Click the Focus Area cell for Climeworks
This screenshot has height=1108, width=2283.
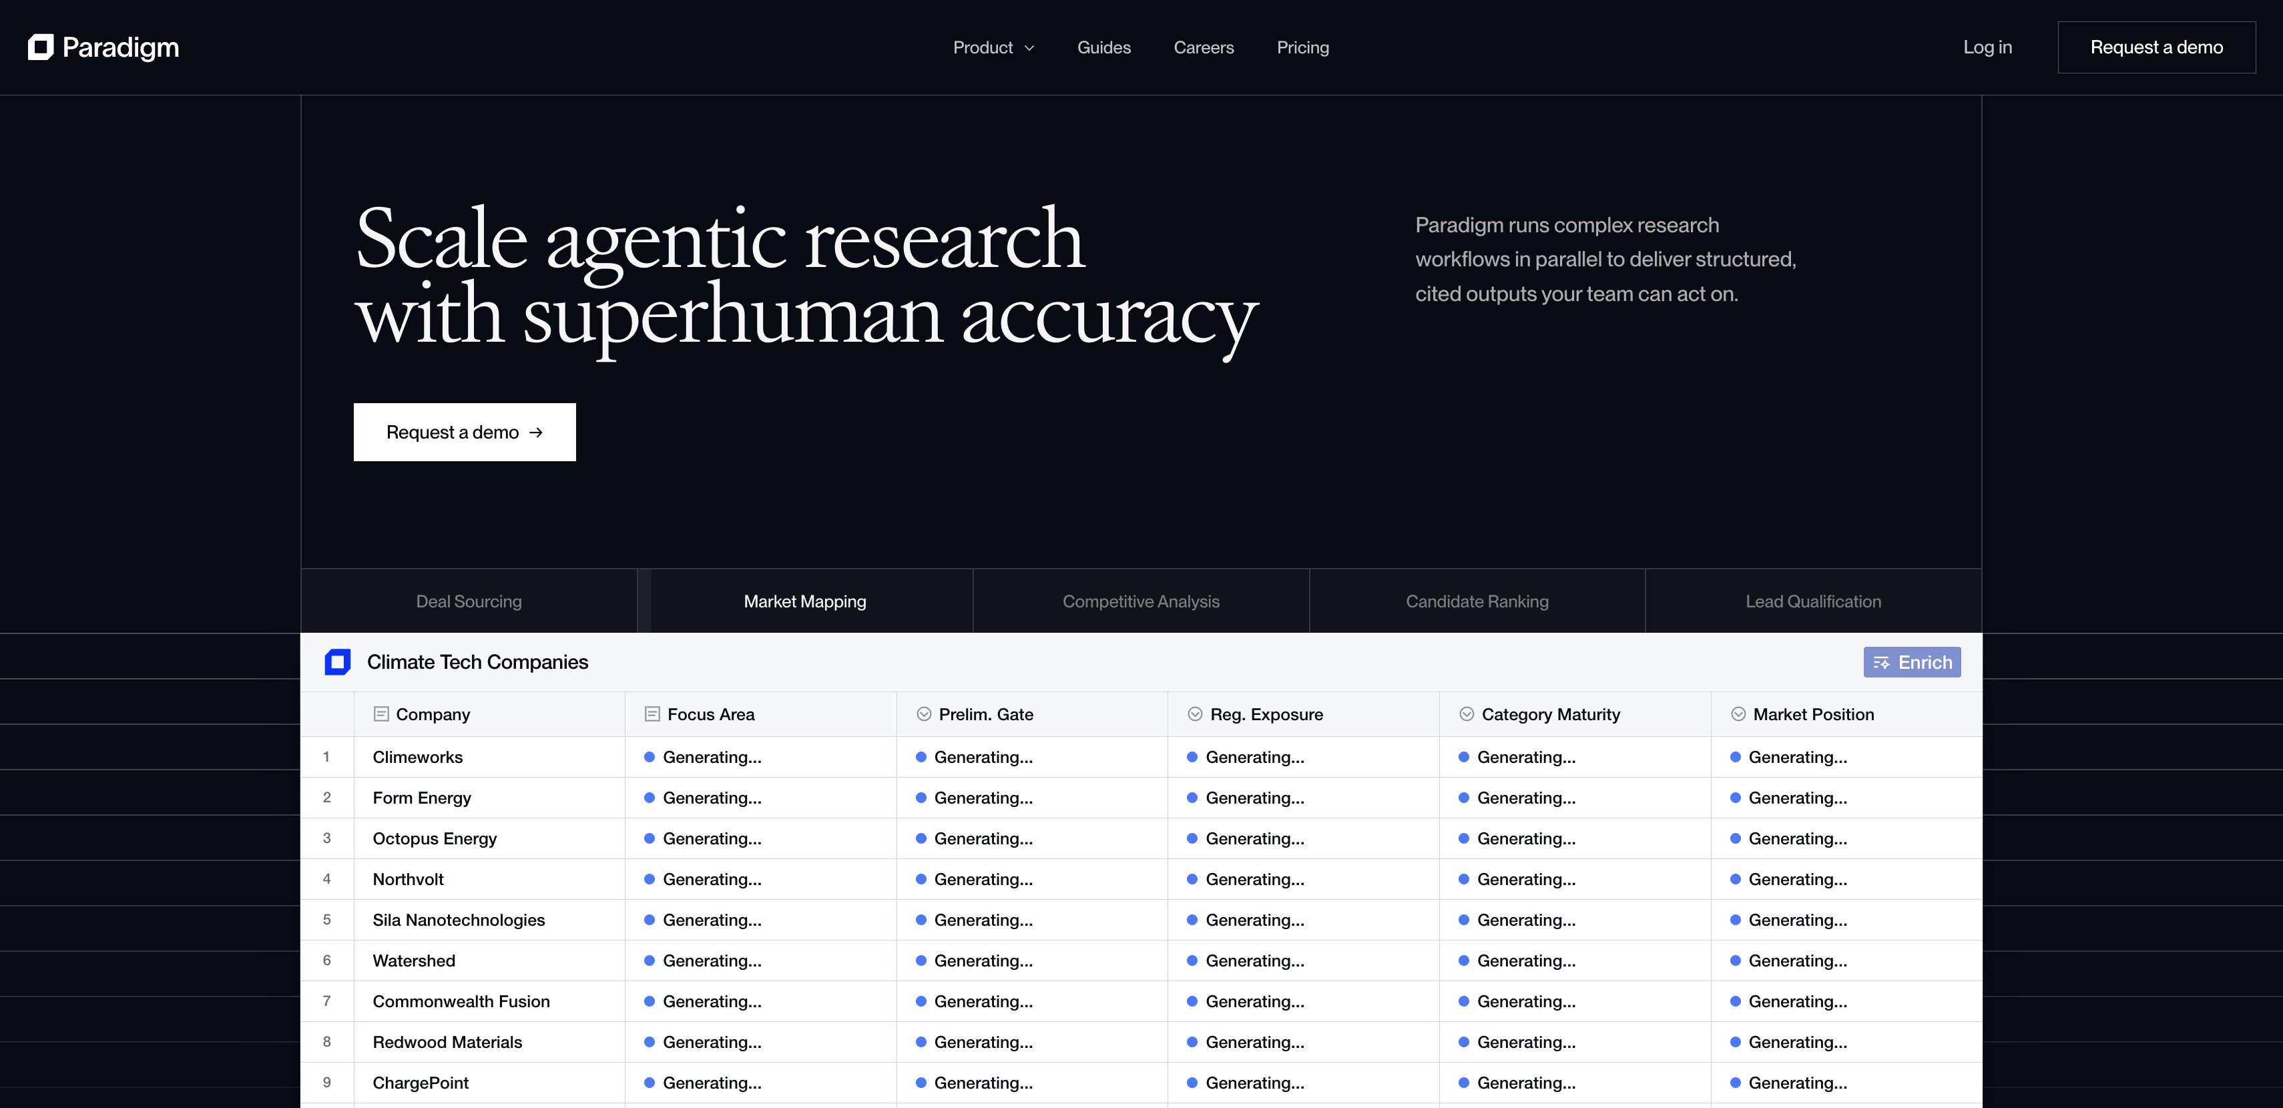[760, 757]
